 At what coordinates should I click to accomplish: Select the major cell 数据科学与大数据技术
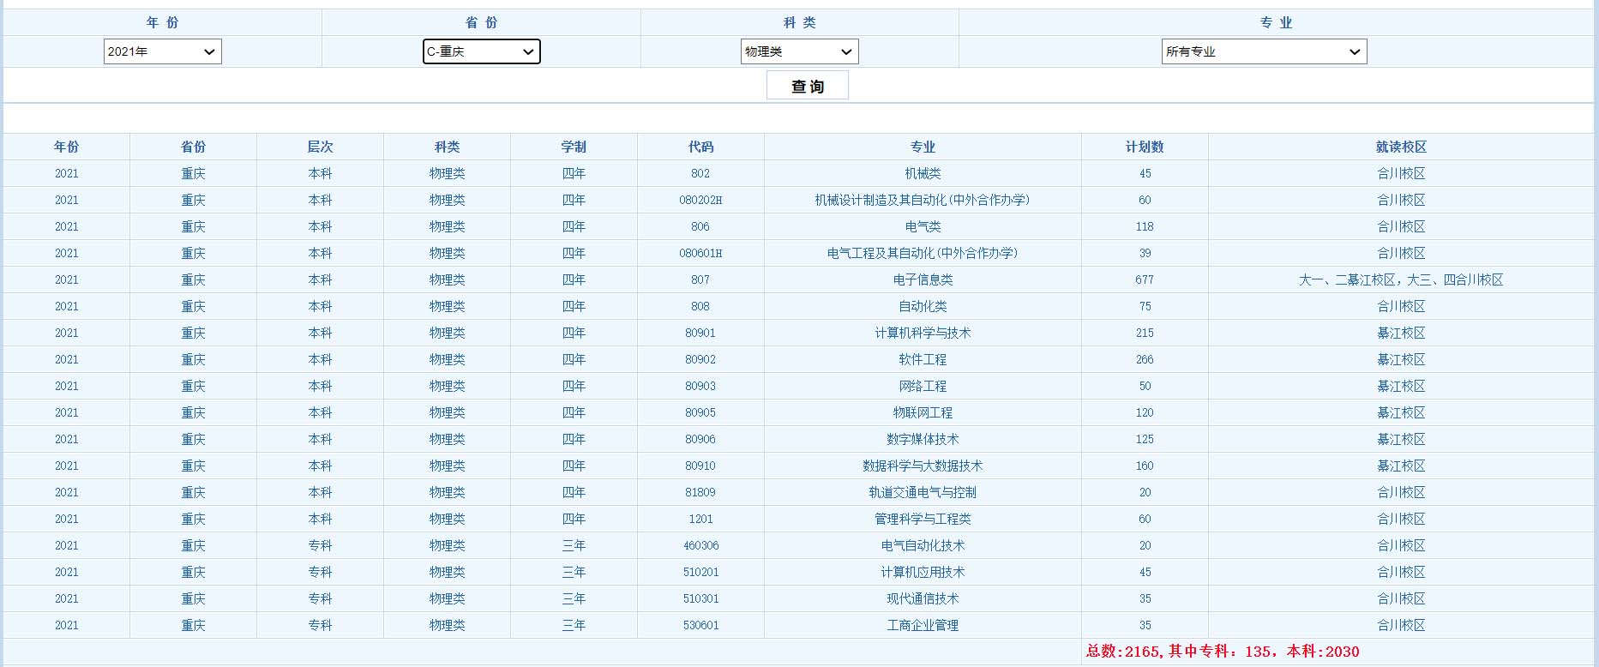923,466
